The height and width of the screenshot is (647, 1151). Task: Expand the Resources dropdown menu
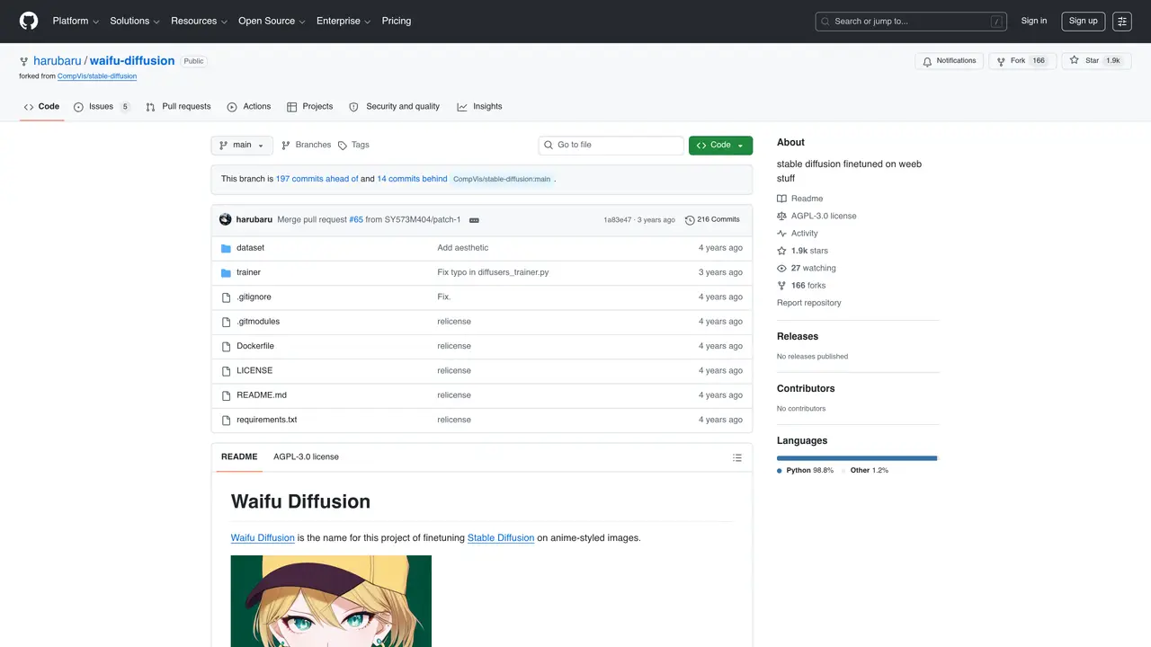[199, 21]
